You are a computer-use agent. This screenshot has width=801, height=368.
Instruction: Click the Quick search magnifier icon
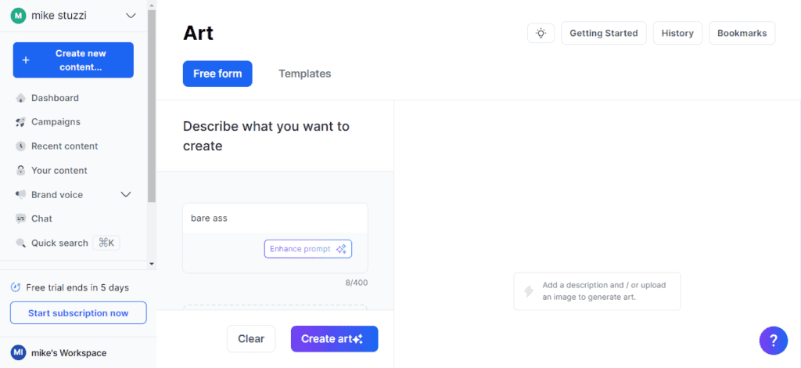pyautogui.click(x=20, y=243)
